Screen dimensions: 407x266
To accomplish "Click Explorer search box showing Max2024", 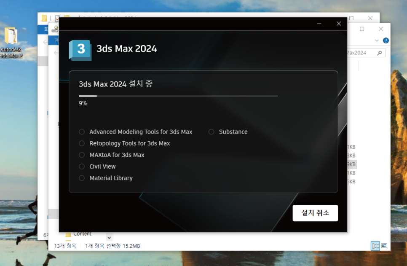I will [x=366, y=53].
